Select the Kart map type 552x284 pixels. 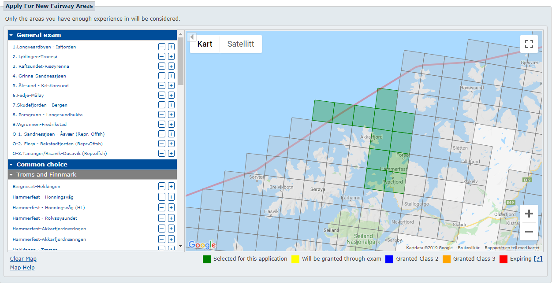[x=205, y=44]
